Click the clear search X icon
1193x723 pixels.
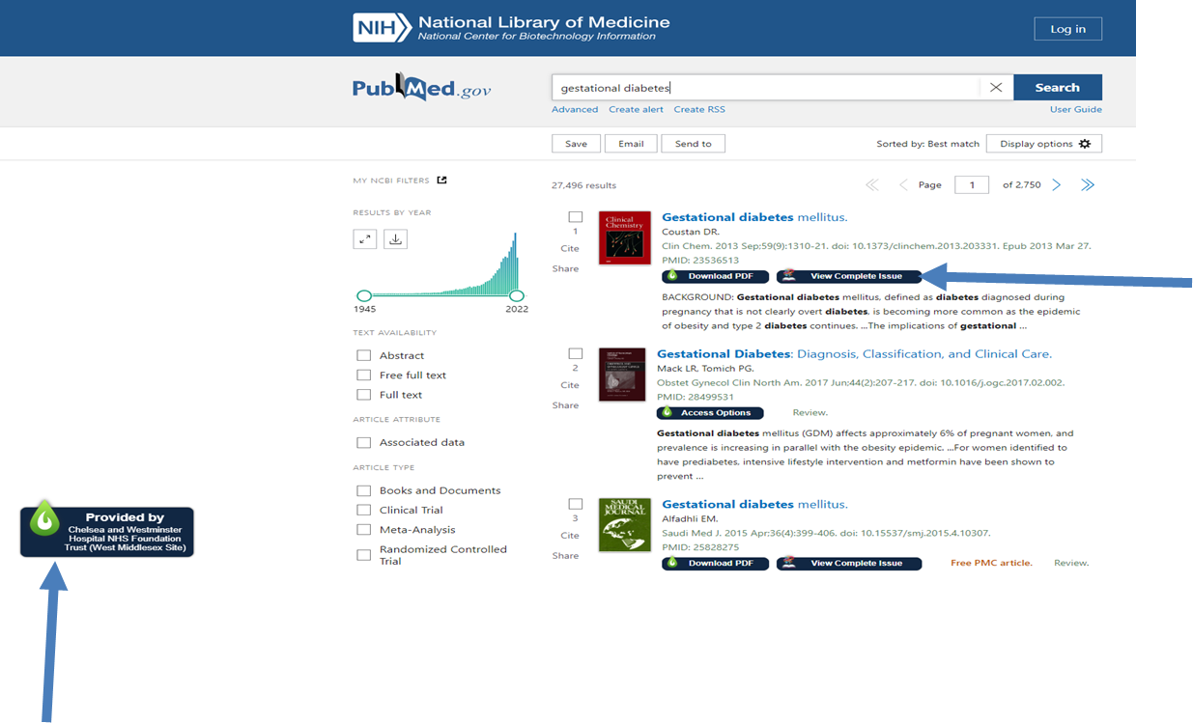click(996, 88)
